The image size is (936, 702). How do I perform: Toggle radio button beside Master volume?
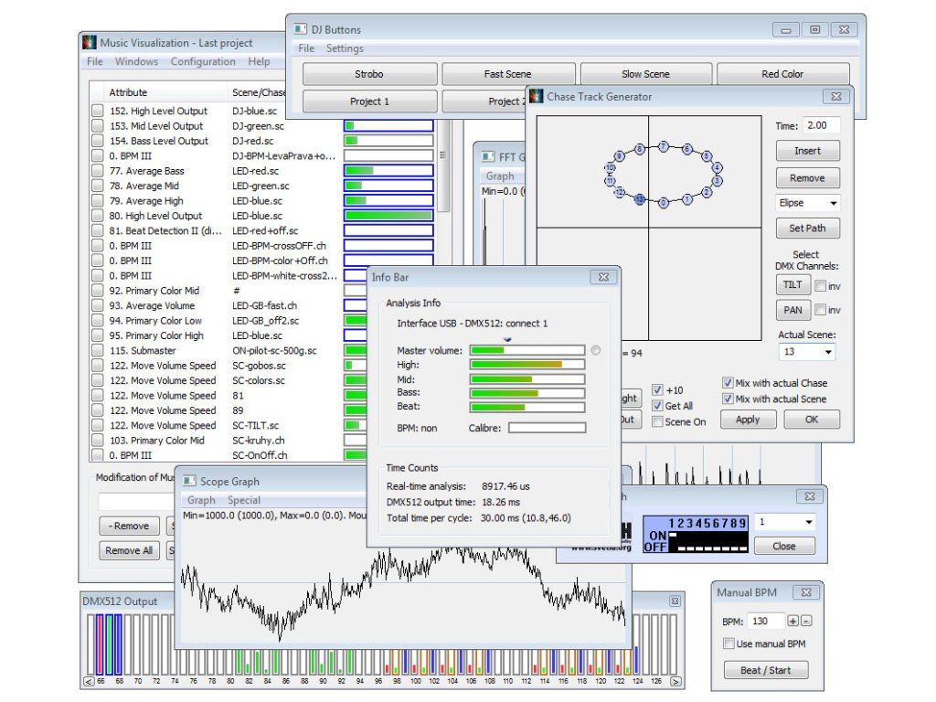pyautogui.click(x=596, y=350)
